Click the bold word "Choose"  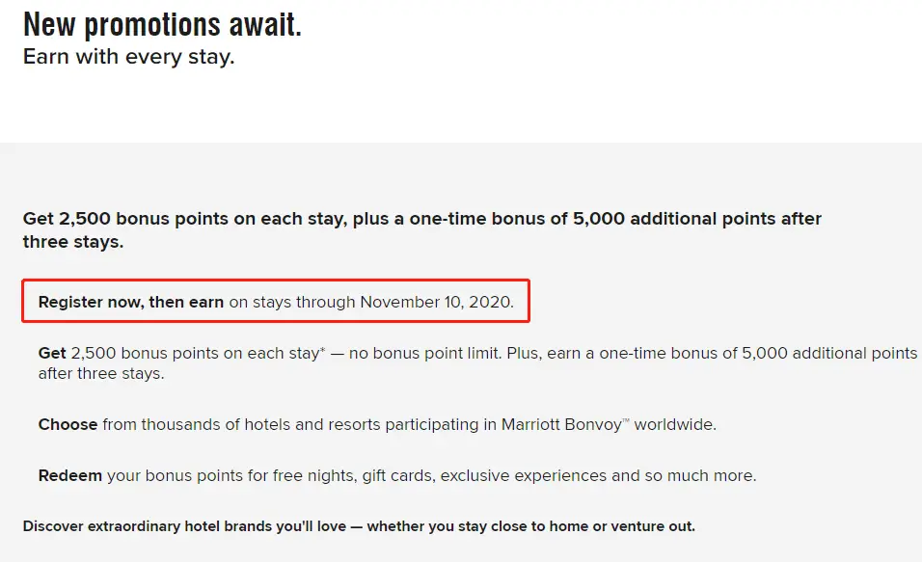(68, 424)
